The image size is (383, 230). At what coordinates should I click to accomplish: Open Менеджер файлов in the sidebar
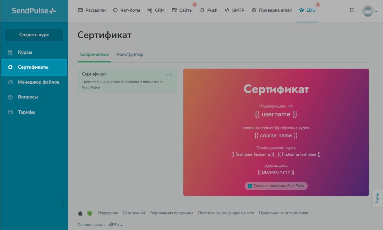(34, 82)
